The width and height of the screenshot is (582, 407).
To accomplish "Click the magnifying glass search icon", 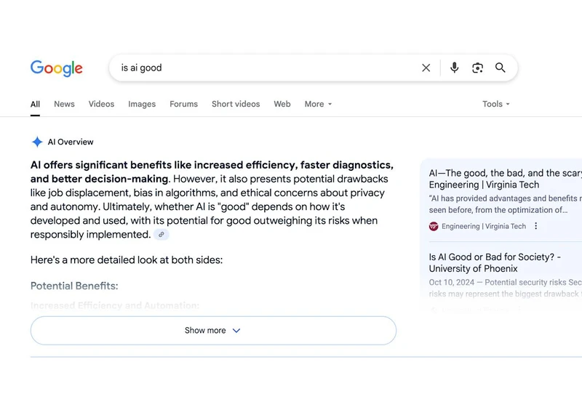I will point(500,68).
